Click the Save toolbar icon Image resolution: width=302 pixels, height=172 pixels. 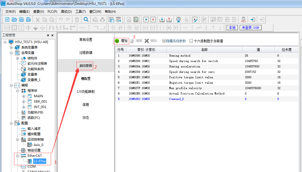tap(21, 20)
